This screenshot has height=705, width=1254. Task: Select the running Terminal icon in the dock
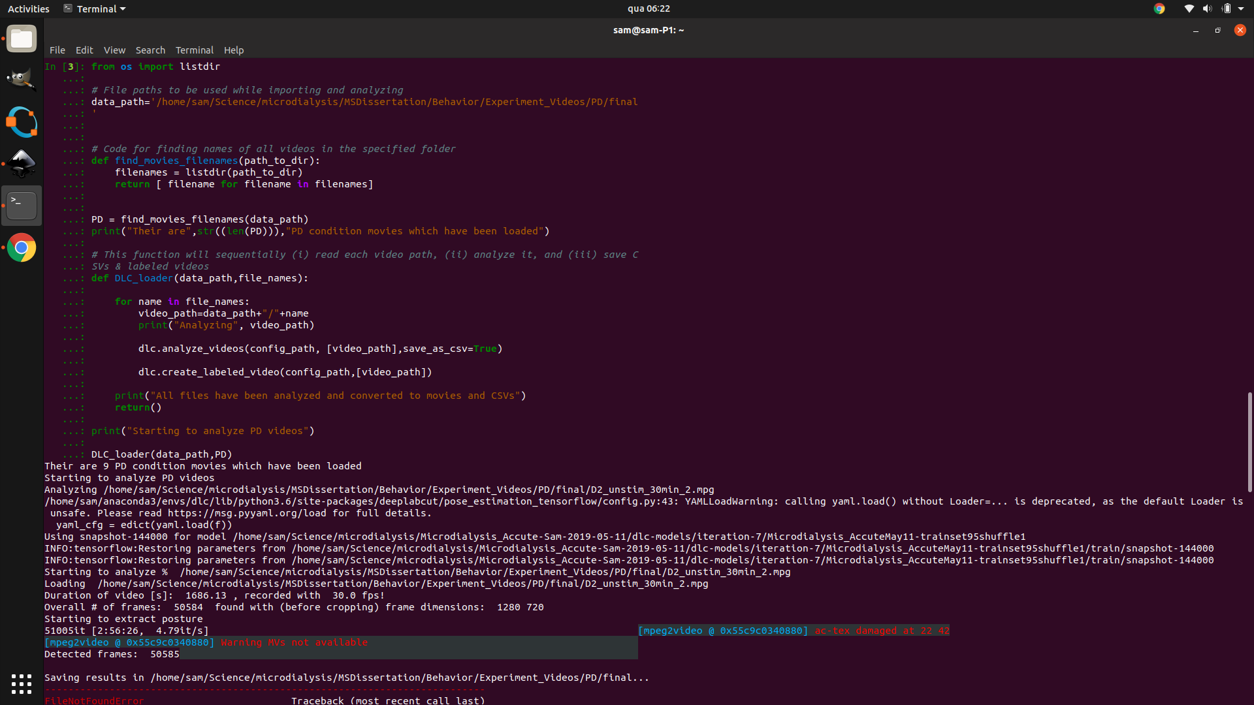[22, 205]
